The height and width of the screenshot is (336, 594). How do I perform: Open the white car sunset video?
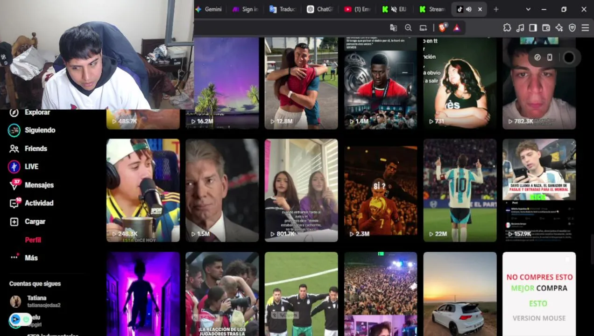pyautogui.click(x=460, y=294)
